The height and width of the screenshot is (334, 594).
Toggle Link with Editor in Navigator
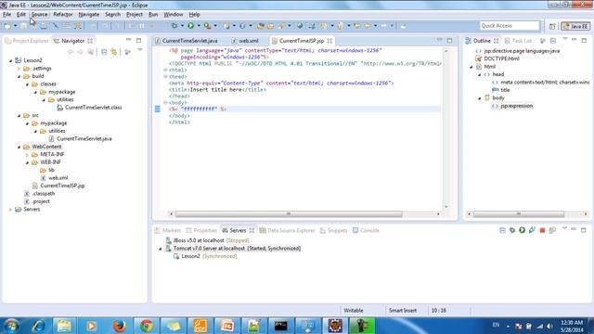coord(114,52)
